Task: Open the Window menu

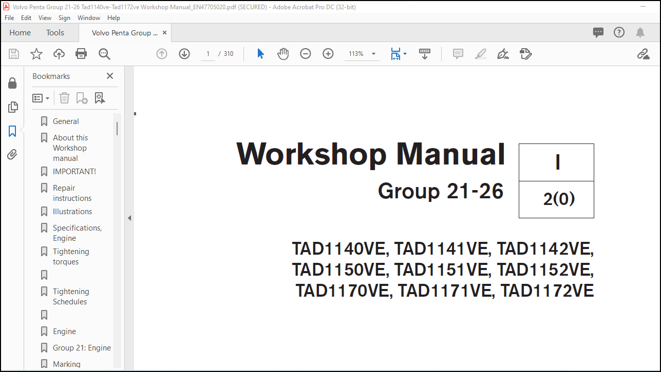Action: point(89,17)
